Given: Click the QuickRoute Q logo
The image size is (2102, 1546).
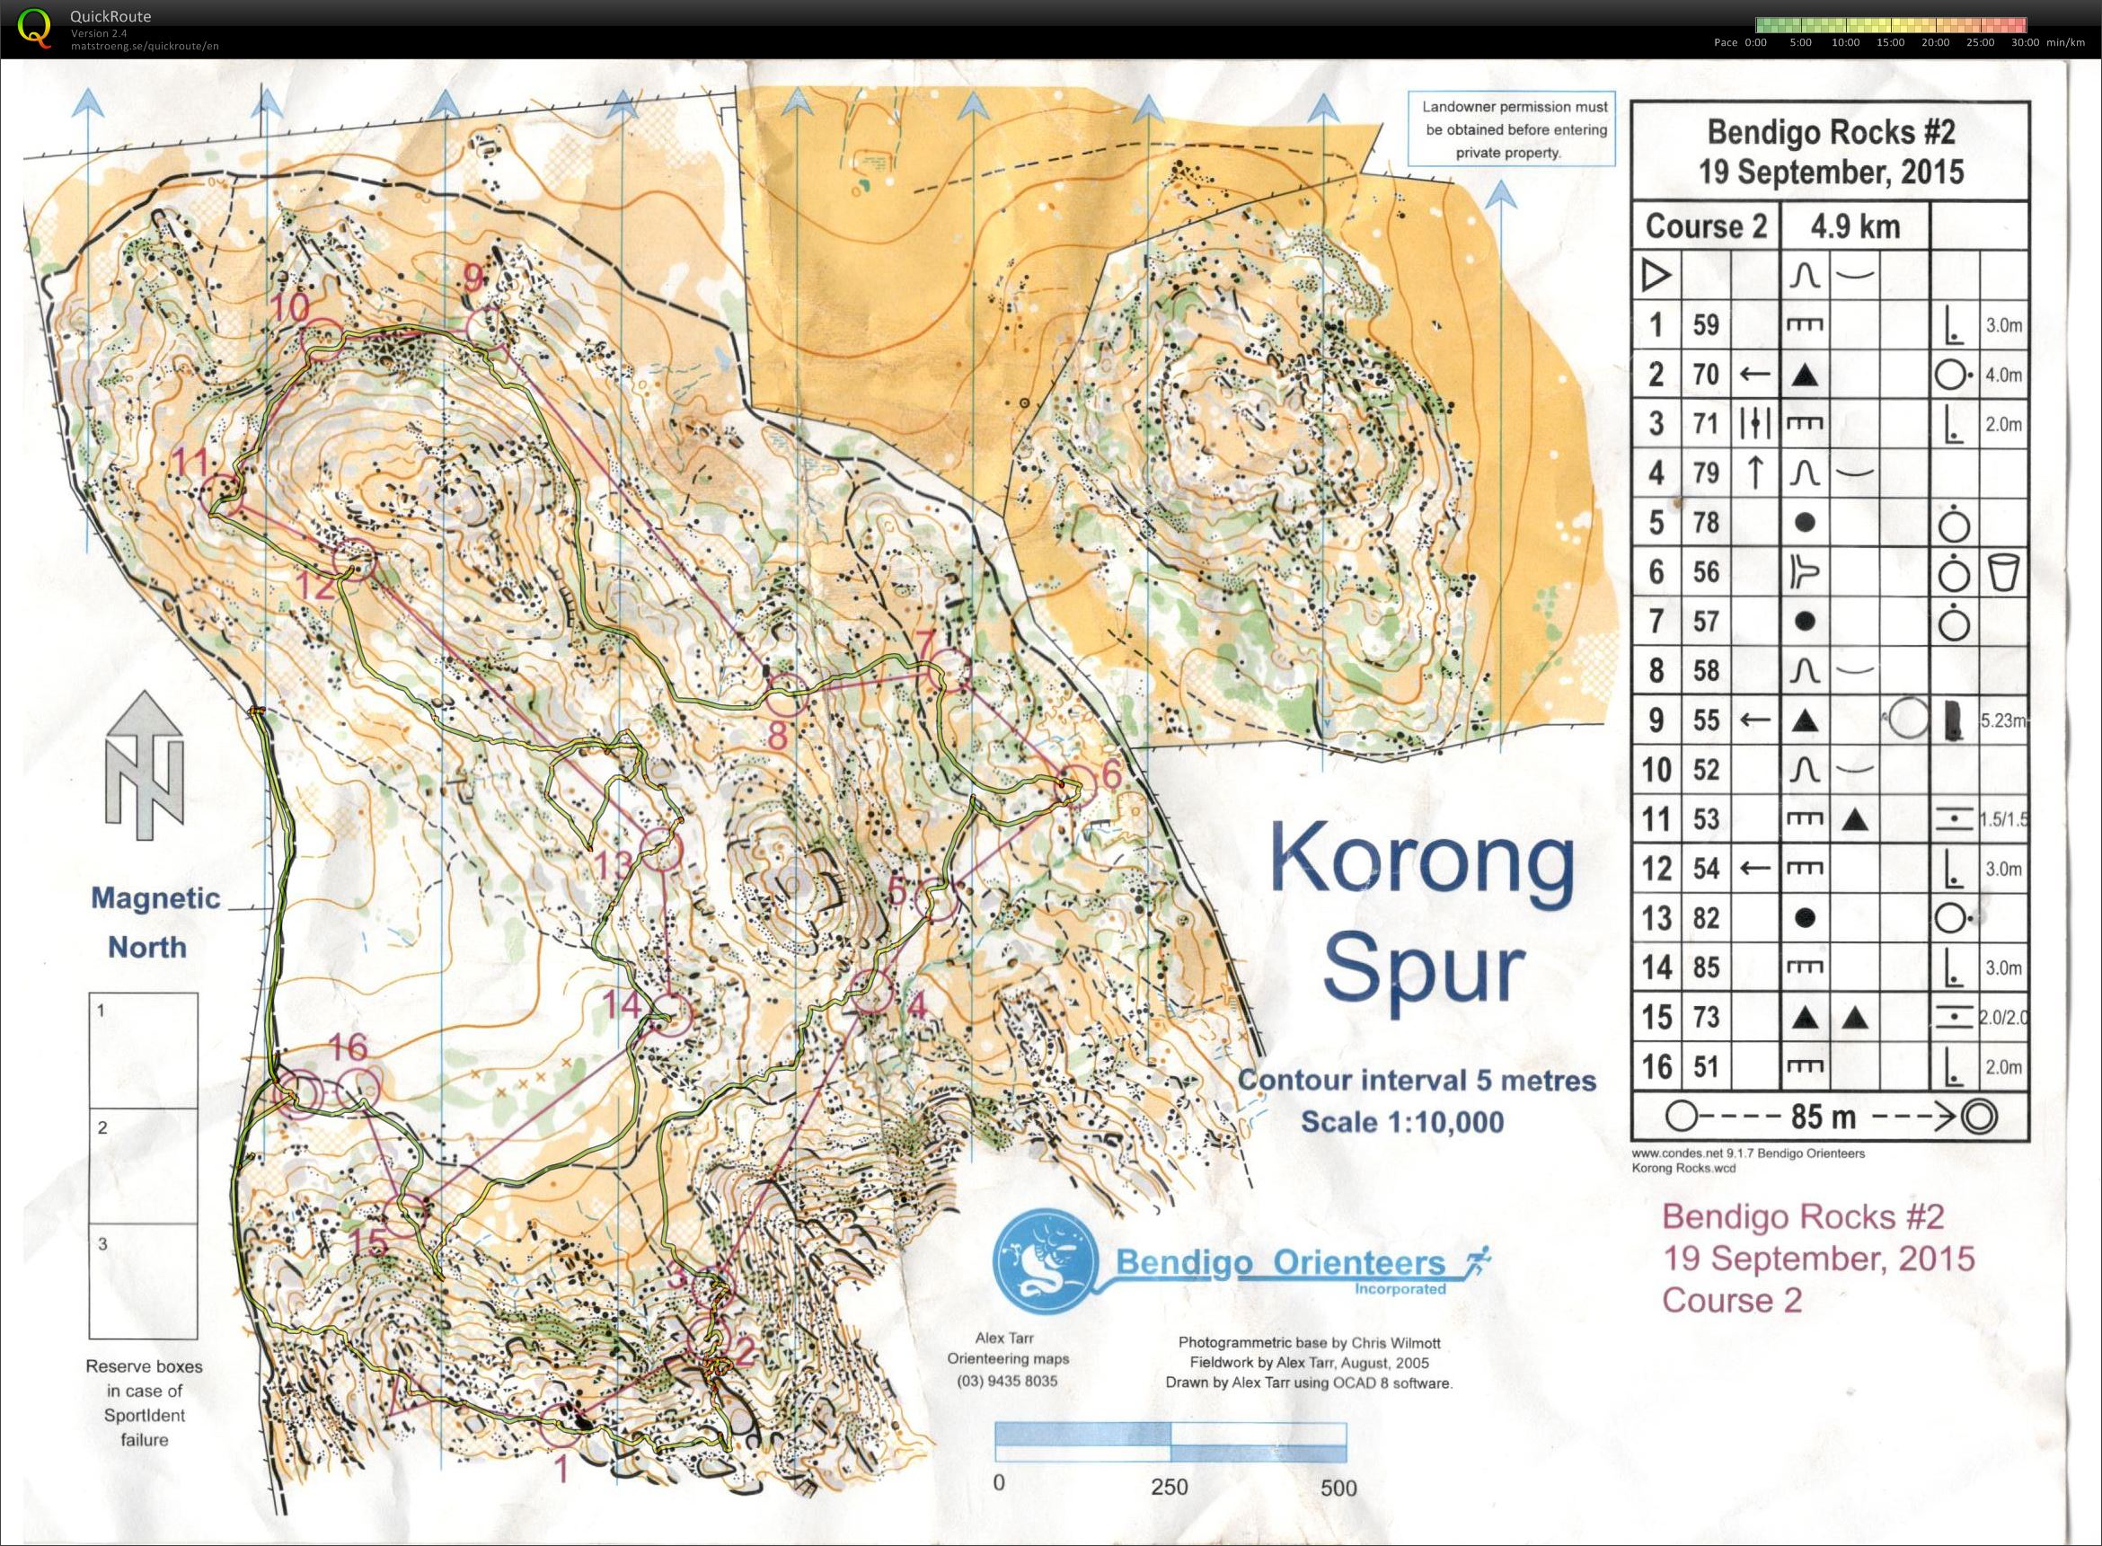Looking at the screenshot, I should [x=36, y=27].
